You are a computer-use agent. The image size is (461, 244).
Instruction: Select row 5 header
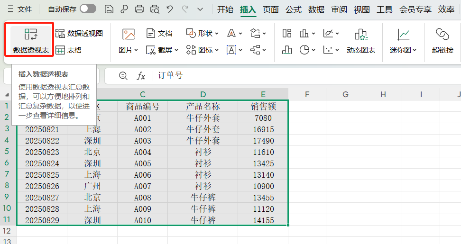coord(7,152)
